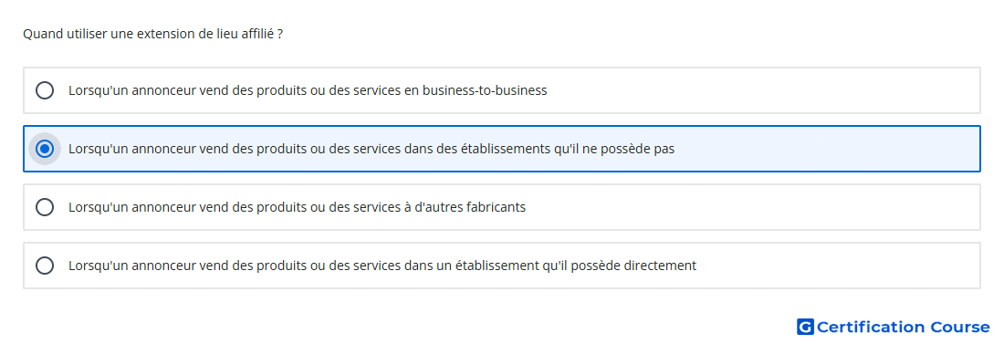Select the business-to-business radio button
The width and height of the screenshot is (1004, 344).
coord(45,90)
